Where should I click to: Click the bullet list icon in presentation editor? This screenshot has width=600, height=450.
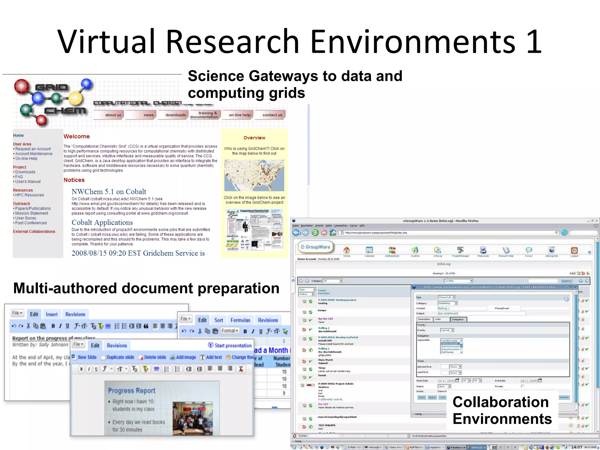pyautogui.click(x=177, y=369)
